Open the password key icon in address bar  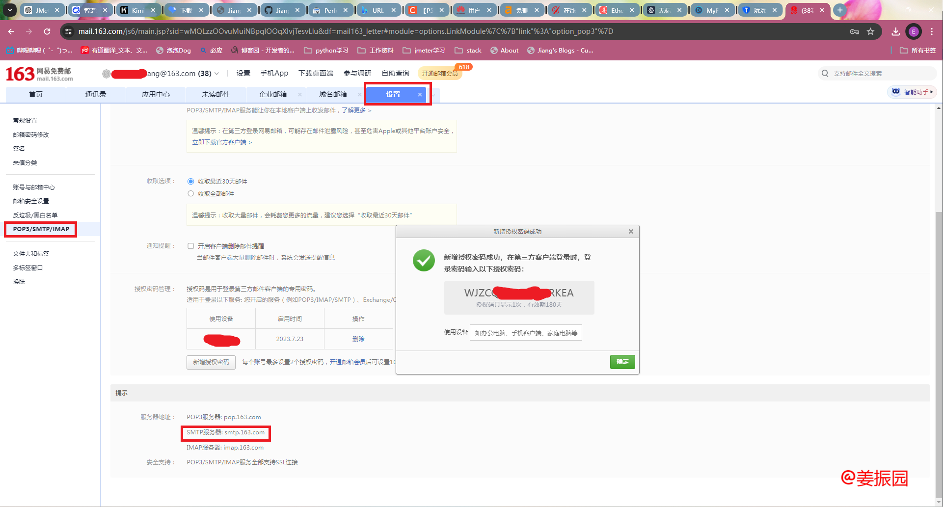coord(855,31)
